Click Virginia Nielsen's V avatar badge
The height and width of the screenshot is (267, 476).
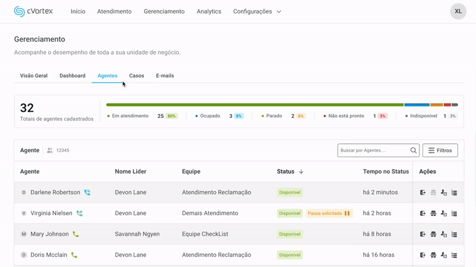[24, 213]
